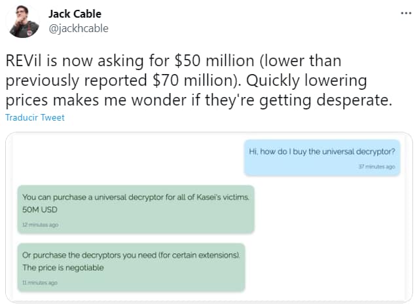Open the @jackhcable handle link
The image size is (417, 306).
click(x=79, y=28)
